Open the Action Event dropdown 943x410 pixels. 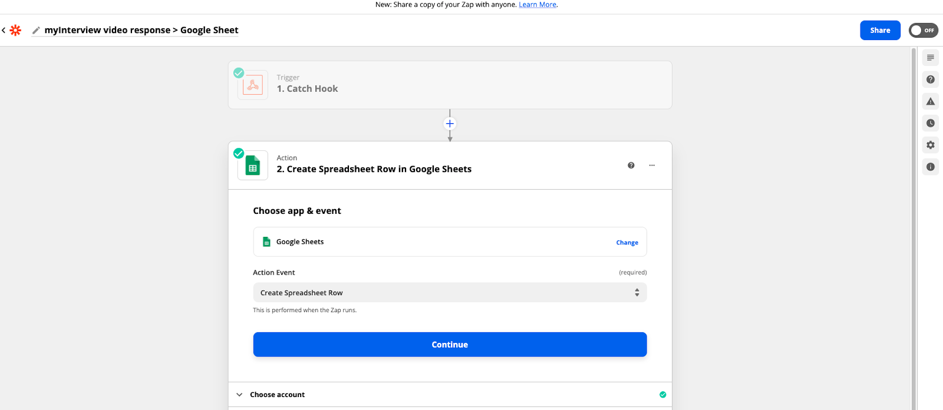tap(450, 293)
